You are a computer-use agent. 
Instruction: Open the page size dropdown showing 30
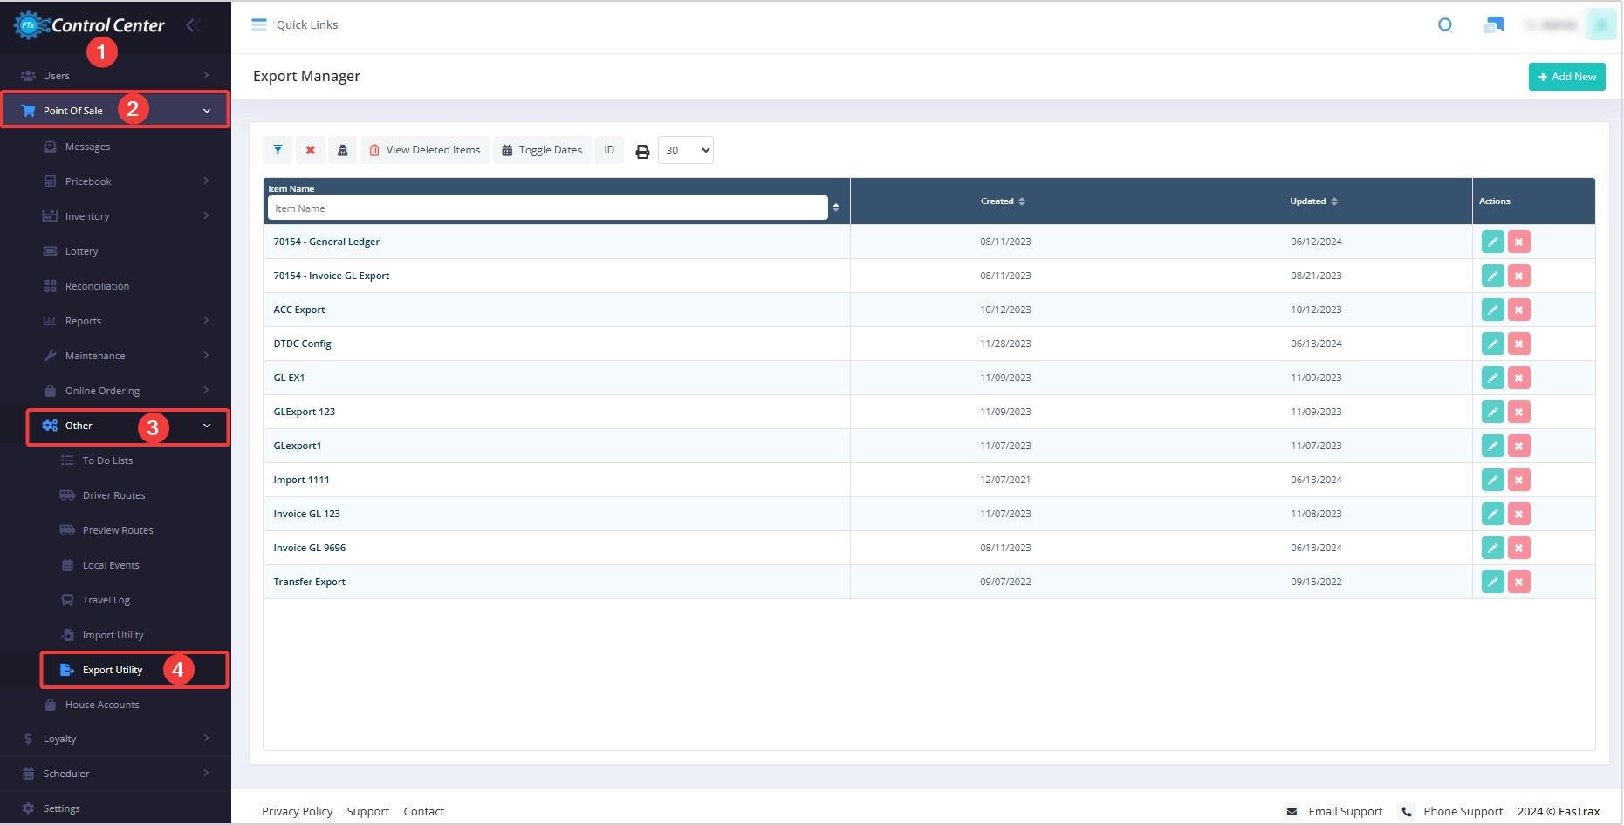685,150
